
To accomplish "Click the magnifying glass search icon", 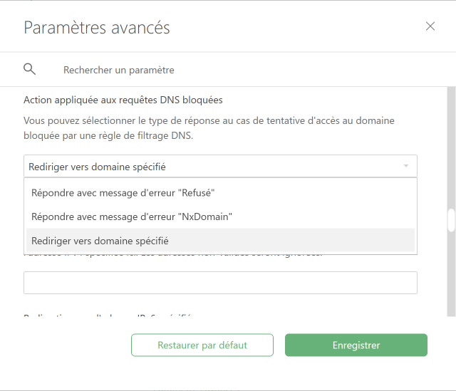I will 29,70.
